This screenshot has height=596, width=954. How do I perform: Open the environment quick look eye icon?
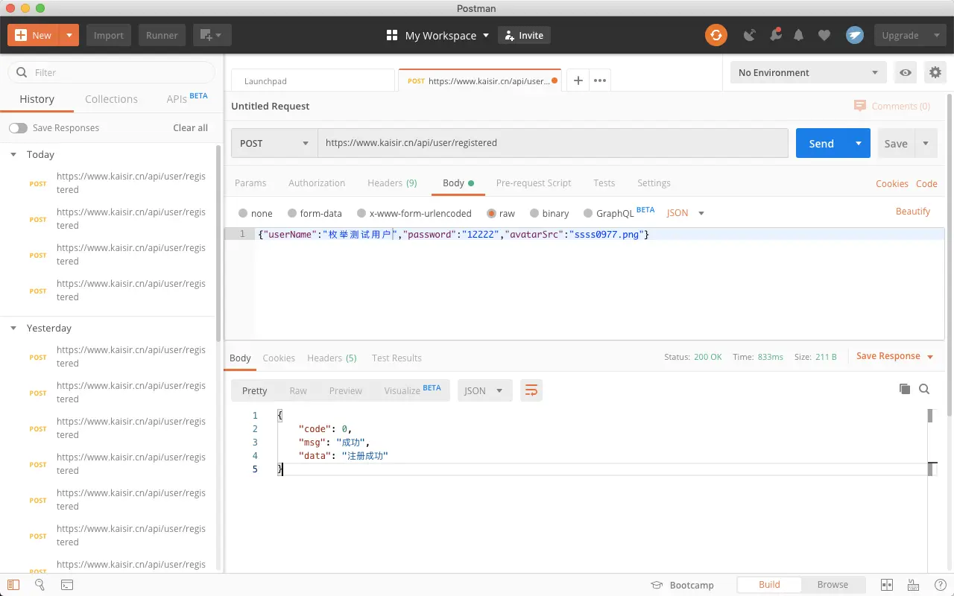pyautogui.click(x=906, y=72)
